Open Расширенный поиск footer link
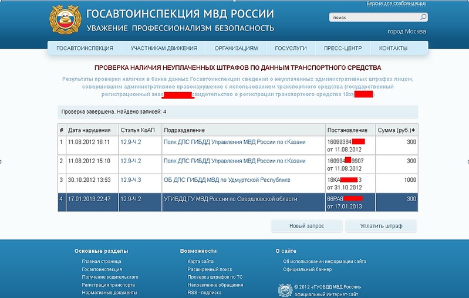Viewport: 469px width, 298px height. tap(210, 269)
